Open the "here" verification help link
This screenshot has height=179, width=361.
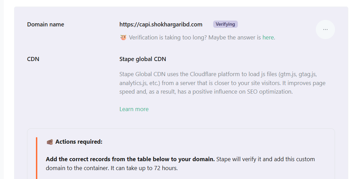point(268,37)
